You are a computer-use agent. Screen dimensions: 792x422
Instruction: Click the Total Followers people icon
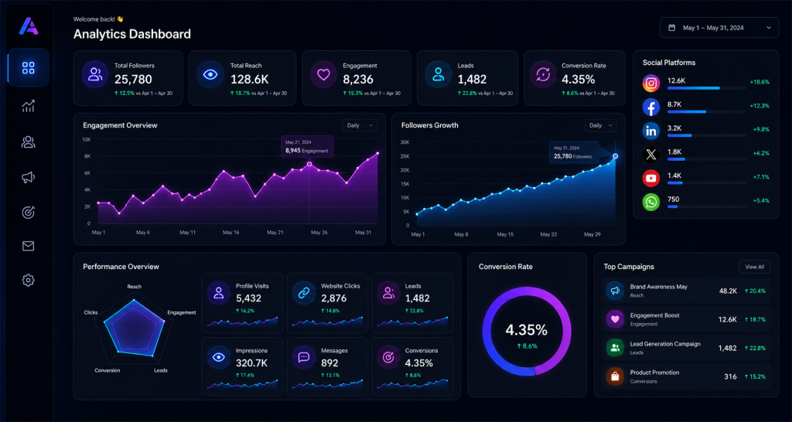[95, 75]
